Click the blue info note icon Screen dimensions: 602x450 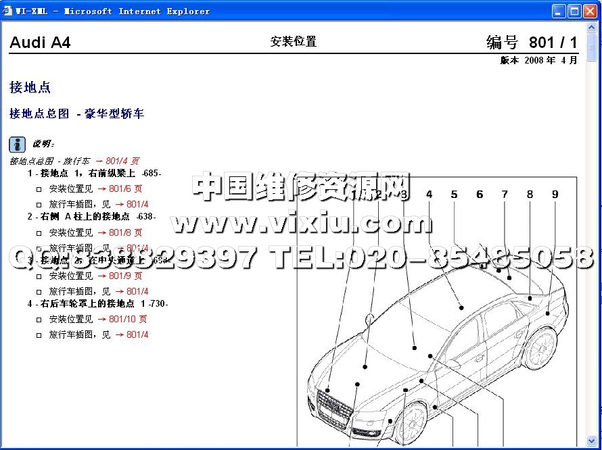click(x=18, y=145)
